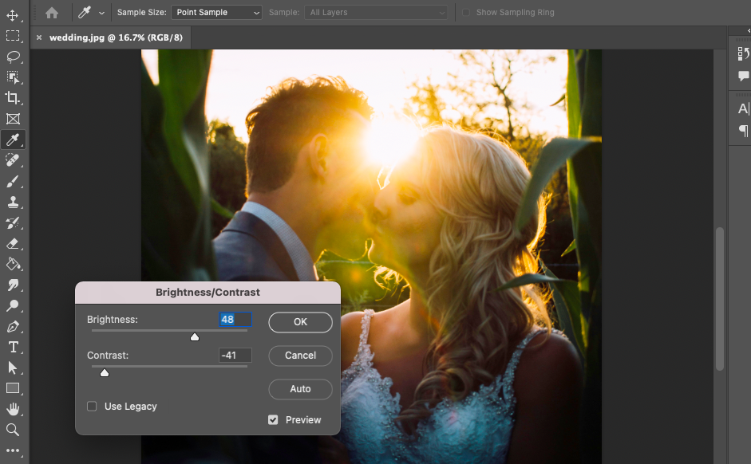
Task: Select the Dodge tool
Action: pos(13,305)
